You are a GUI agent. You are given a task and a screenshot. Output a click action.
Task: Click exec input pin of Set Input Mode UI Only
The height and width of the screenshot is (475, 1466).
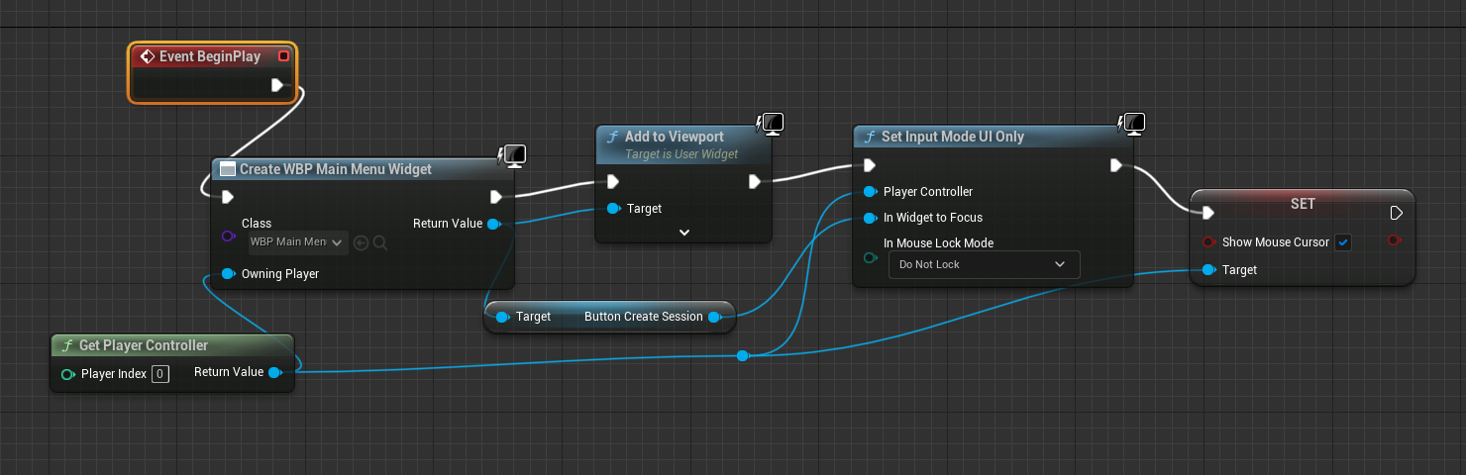pyautogui.click(x=870, y=165)
